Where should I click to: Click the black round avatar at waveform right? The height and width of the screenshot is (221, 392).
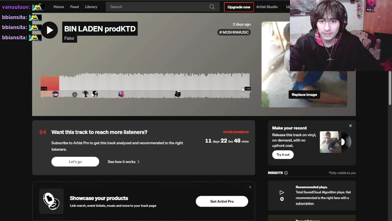click(177, 94)
